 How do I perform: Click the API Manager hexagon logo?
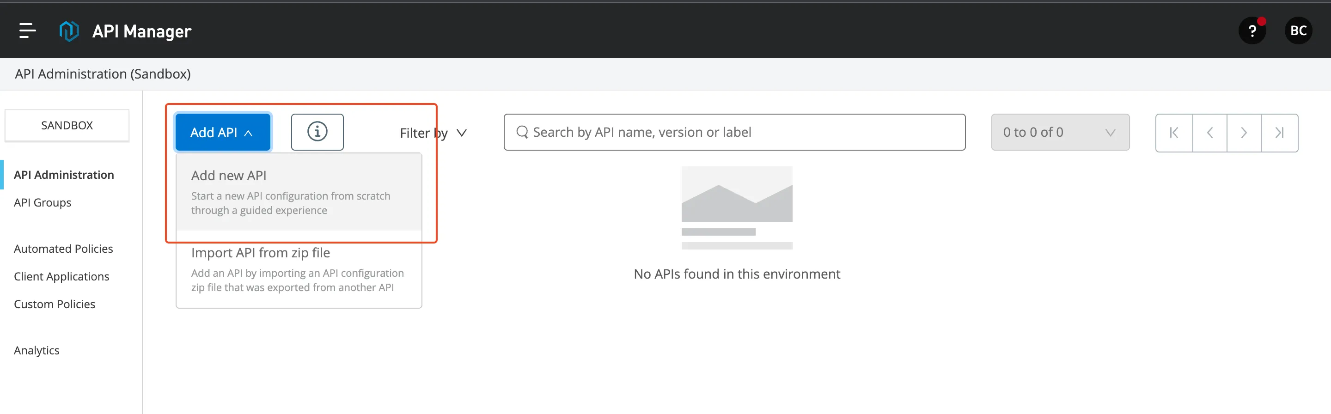pyautogui.click(x=69, y=31)
